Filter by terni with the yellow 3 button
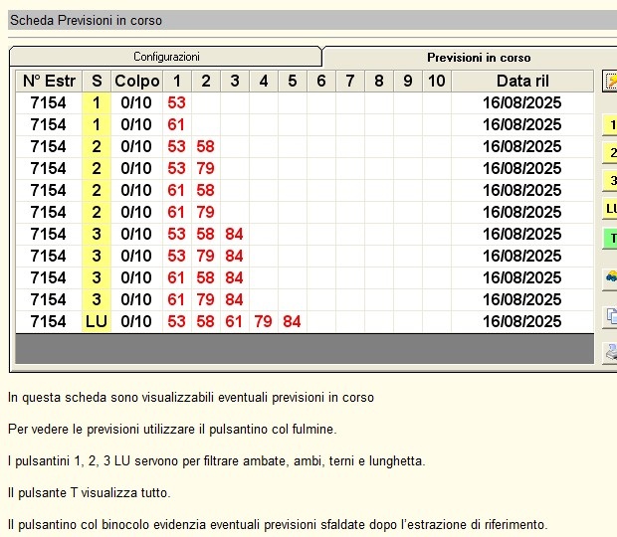The image size is (617, 537). [x=609, y=181]
